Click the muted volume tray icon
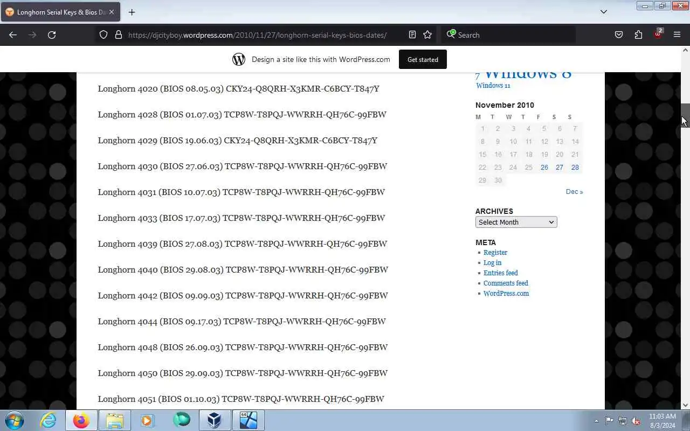This screenshot has width=690, height=431. coord(636,421)
